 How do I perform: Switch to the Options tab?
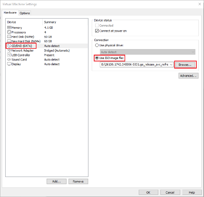coord(25,13)
